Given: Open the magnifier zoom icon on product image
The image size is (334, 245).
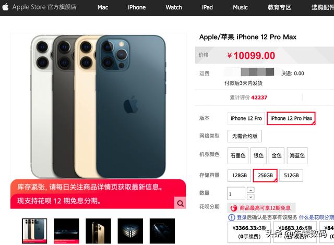Looking at the screenshot, I should coord(180,203).
